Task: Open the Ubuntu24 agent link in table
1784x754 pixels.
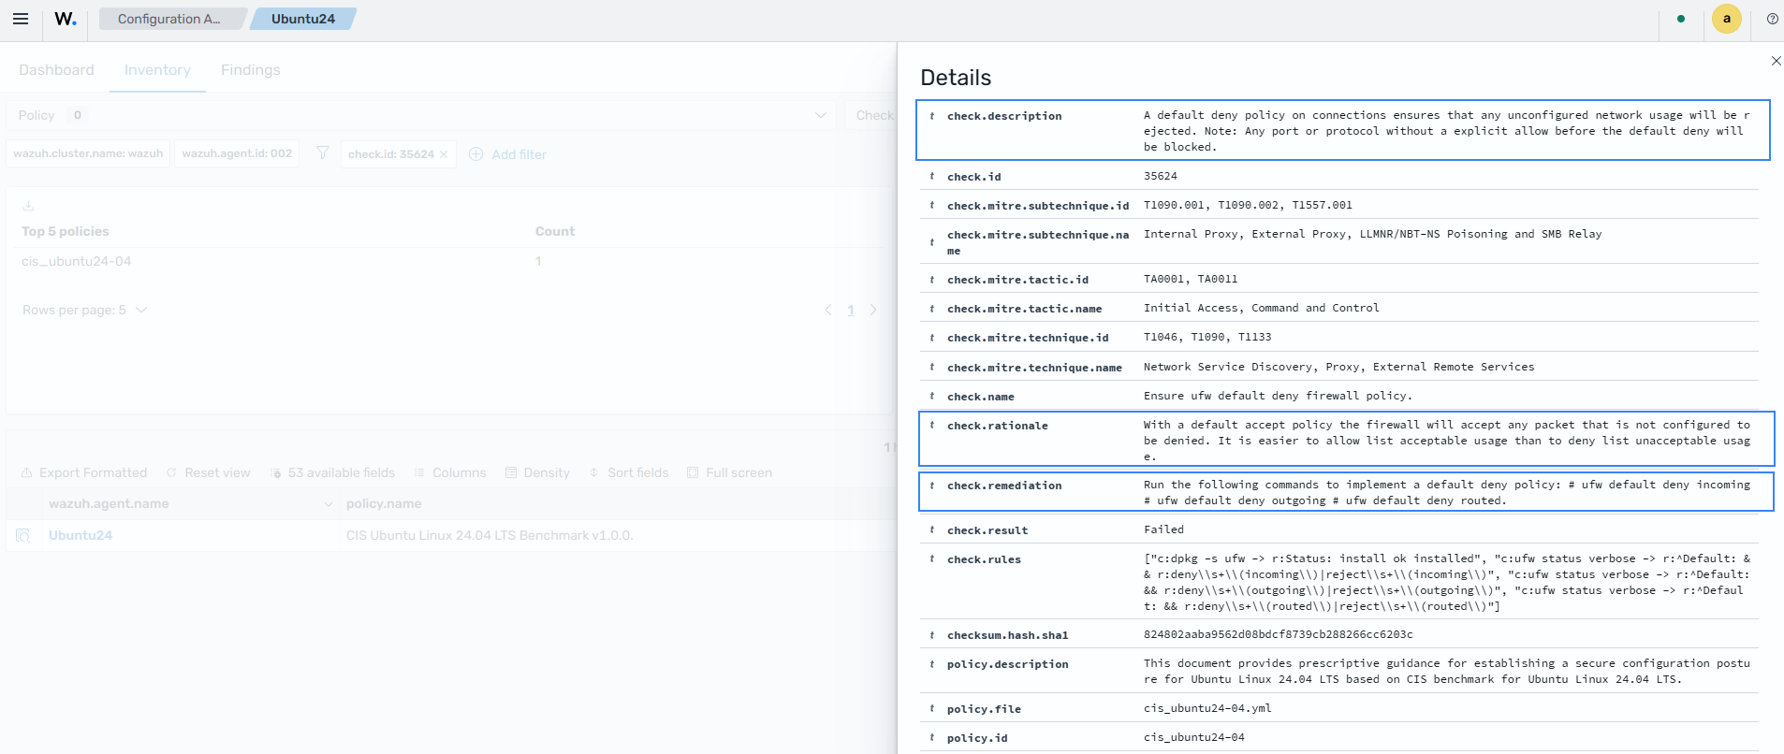Action: click(80, 535)
